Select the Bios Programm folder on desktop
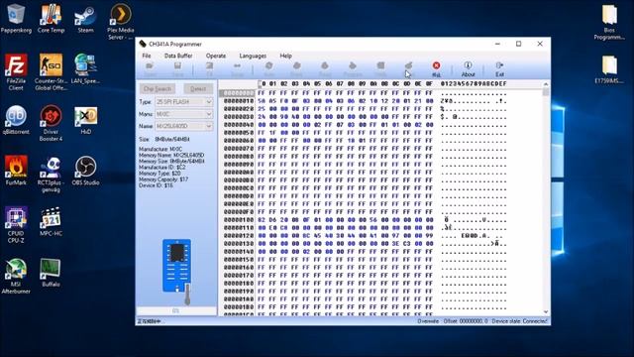 (x=609, y=22)
